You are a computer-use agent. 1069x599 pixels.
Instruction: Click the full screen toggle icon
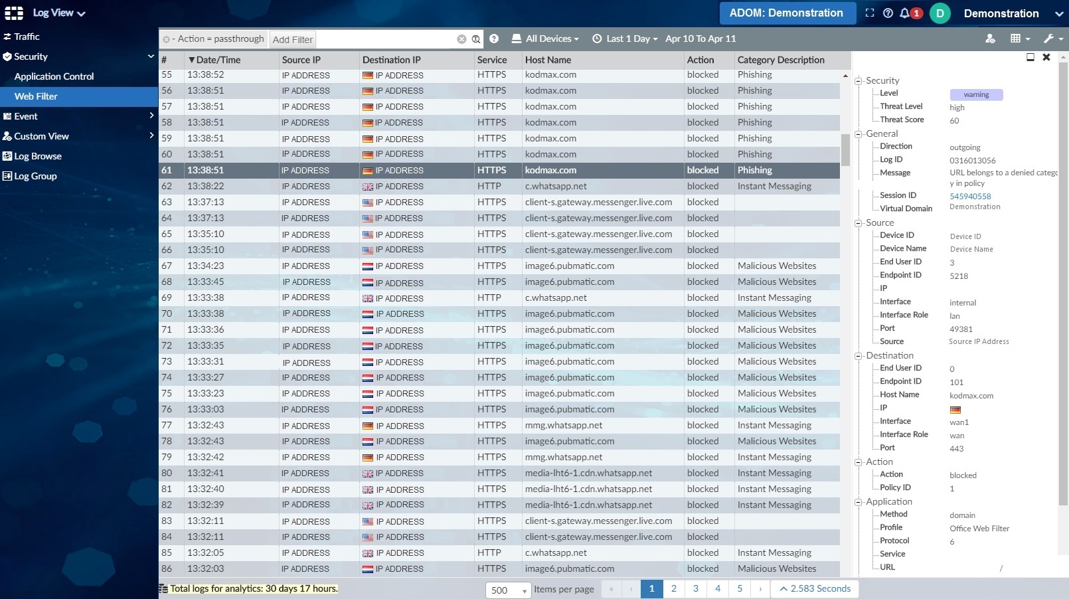(870, 13)
